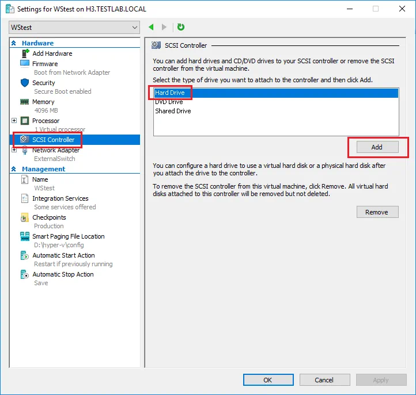Select the Firmware icon in Hardware list
Image resolution: width=416 pixels, height=395 pixels.
point(25,64)
